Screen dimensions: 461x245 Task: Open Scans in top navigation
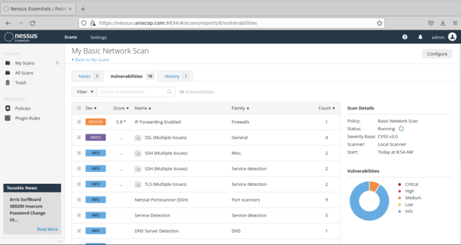click(x=70, y=37)
